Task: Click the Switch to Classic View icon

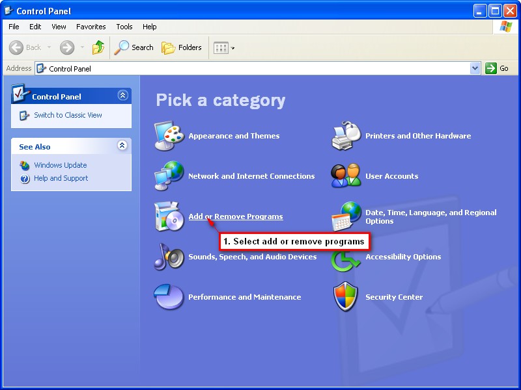Action: 24,116
